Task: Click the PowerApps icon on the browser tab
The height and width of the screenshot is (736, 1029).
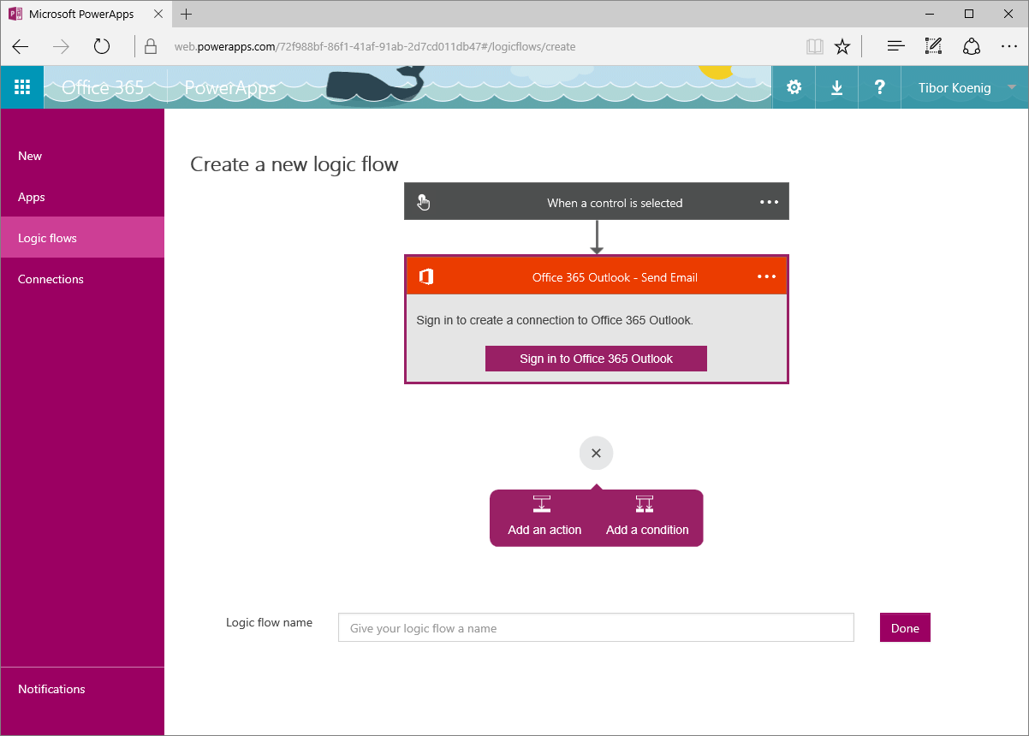Action: (x=15, y=14)
